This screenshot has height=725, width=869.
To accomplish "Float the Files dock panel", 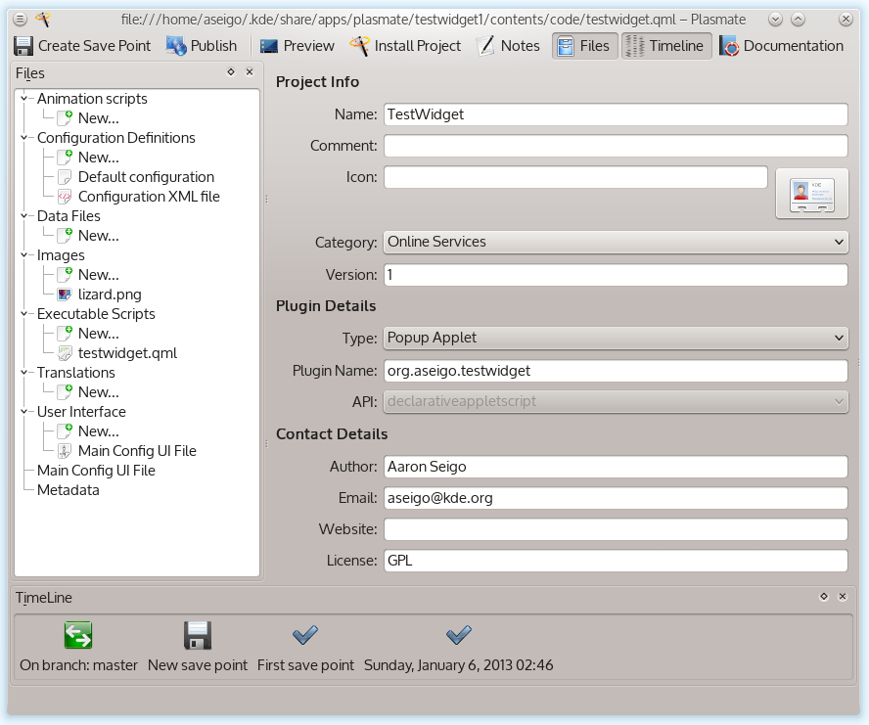I will (231, 72).
